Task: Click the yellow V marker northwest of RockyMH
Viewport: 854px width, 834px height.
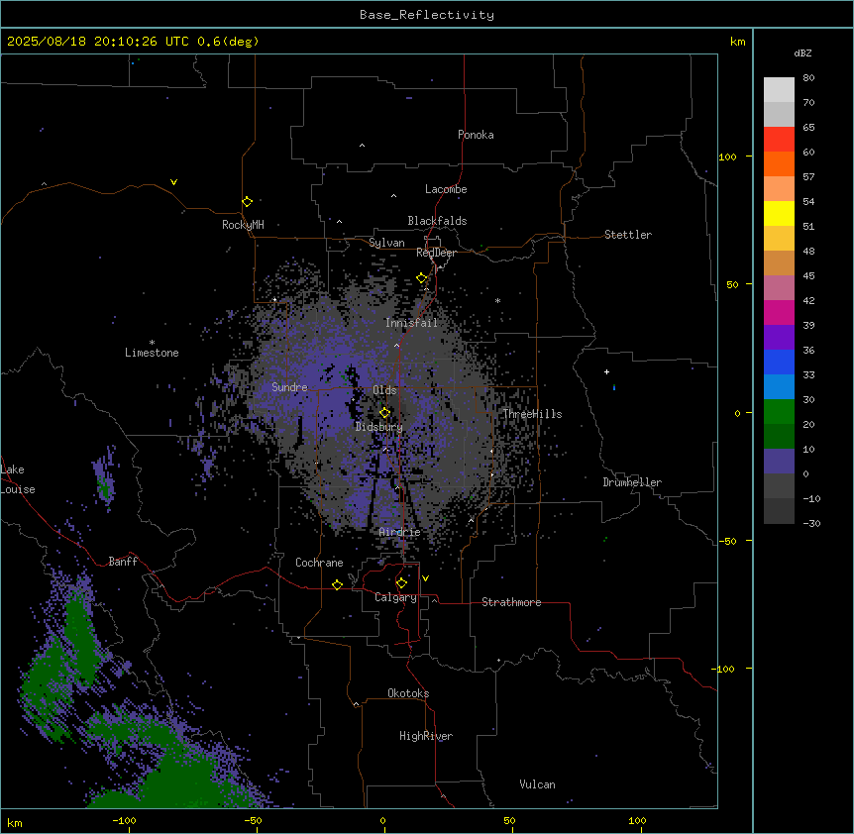Action: point(173,182)
